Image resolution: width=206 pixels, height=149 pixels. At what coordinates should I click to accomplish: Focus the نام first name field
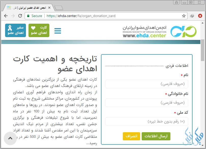[x=147, y=84]
